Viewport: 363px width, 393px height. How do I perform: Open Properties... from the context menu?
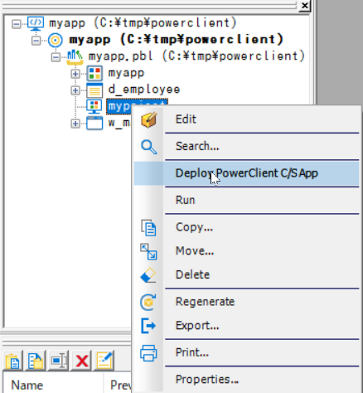tap(246, 379)
